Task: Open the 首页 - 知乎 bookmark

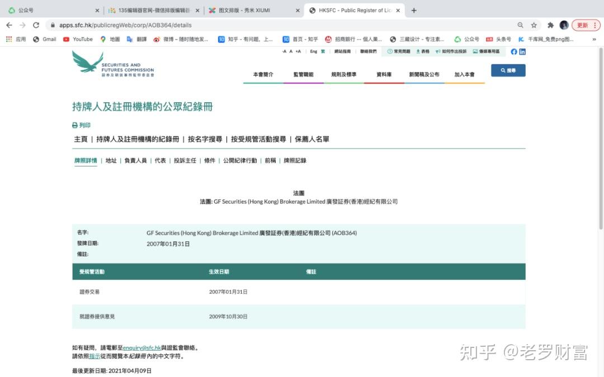Action: [x=300, y=39]
